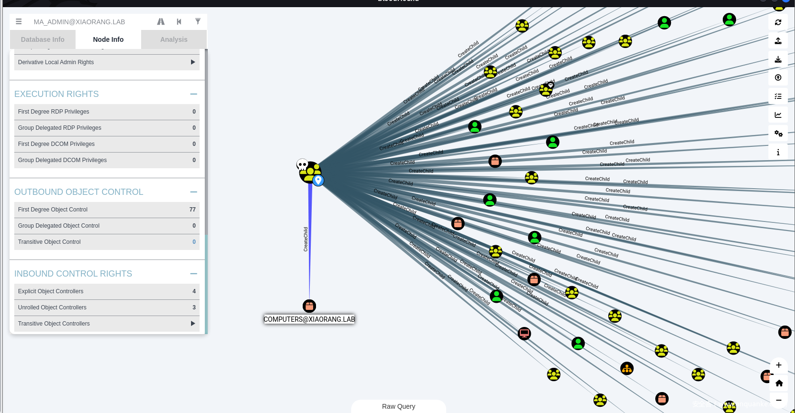Open the edge filter funnel icon

tap(198, 21)
